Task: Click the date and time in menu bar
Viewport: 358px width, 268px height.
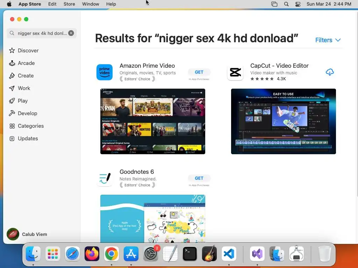Action: tap(329, 4)
